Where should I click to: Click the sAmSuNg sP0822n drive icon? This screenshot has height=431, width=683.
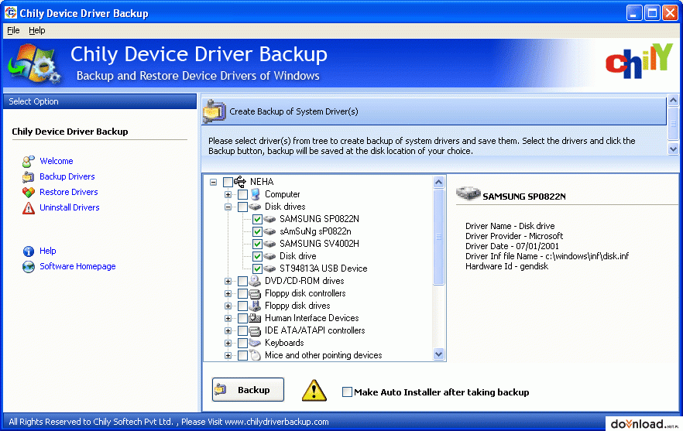click(269, 231)
